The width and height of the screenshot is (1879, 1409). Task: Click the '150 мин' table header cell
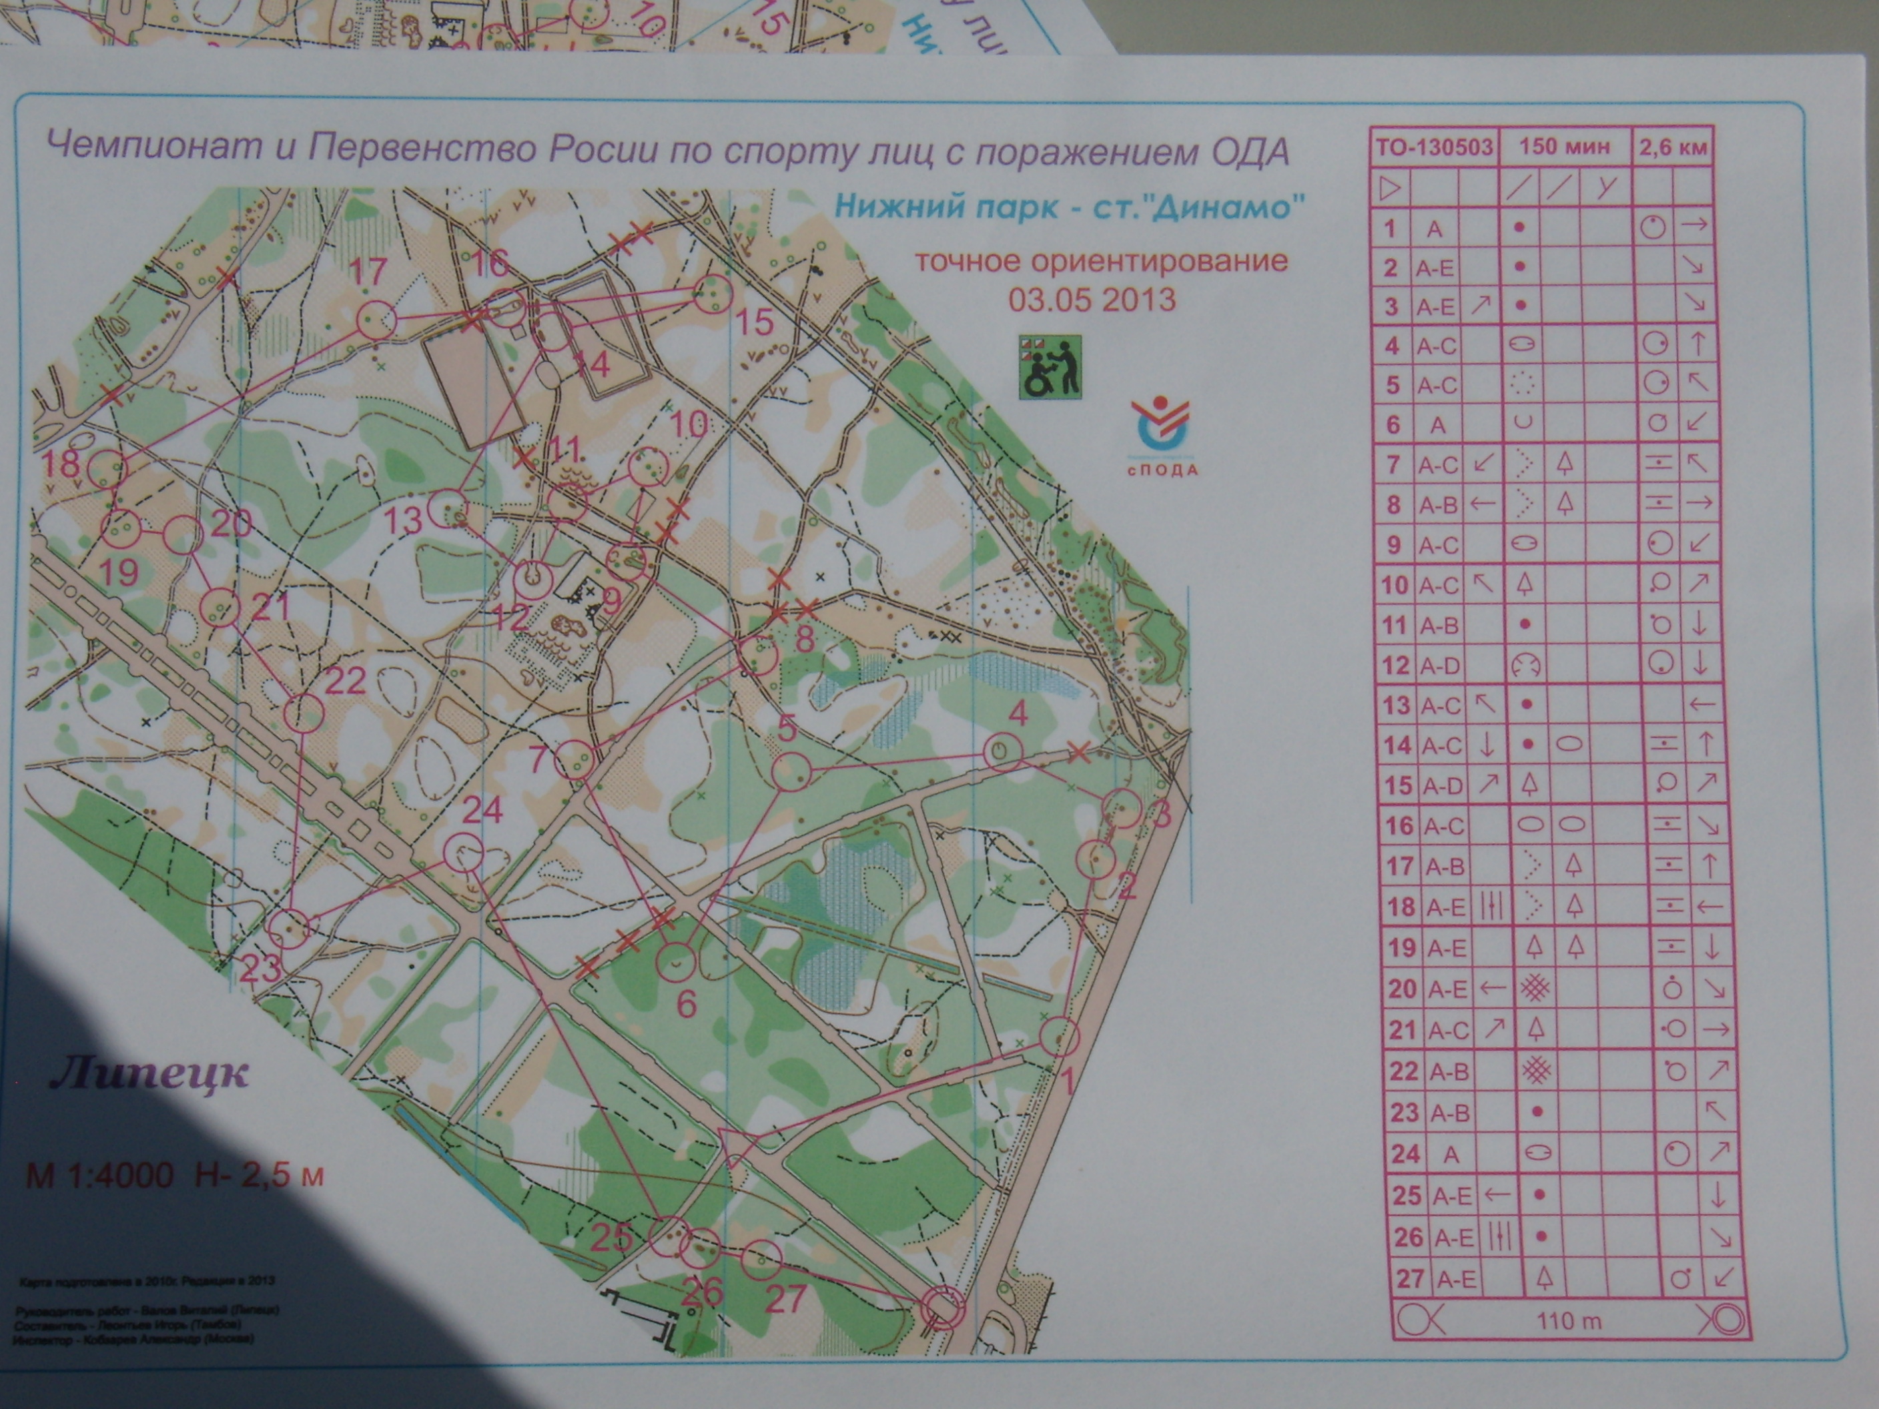[1564, 147]
